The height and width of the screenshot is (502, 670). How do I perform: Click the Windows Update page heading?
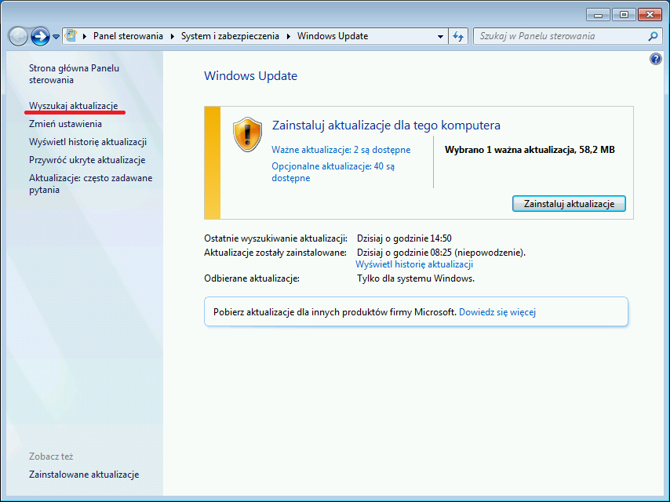[x=250, y=75]
